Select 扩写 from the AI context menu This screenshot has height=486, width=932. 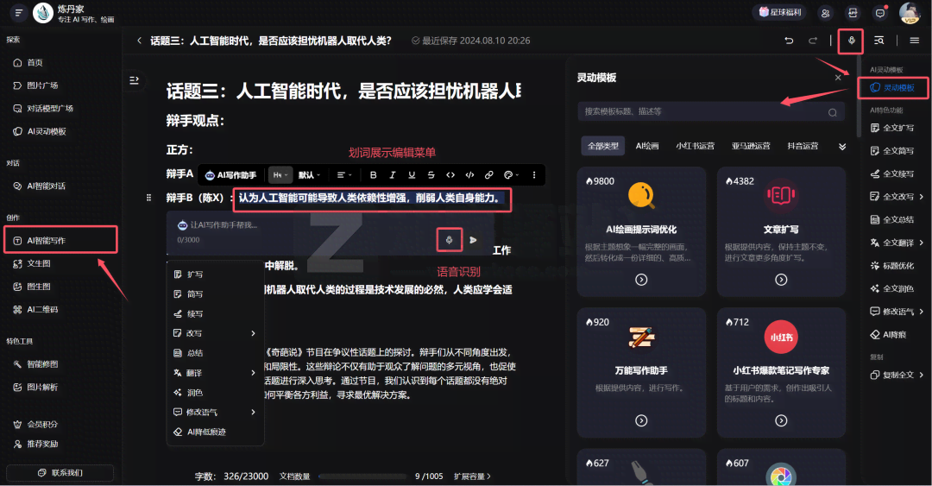pos(195,275)
